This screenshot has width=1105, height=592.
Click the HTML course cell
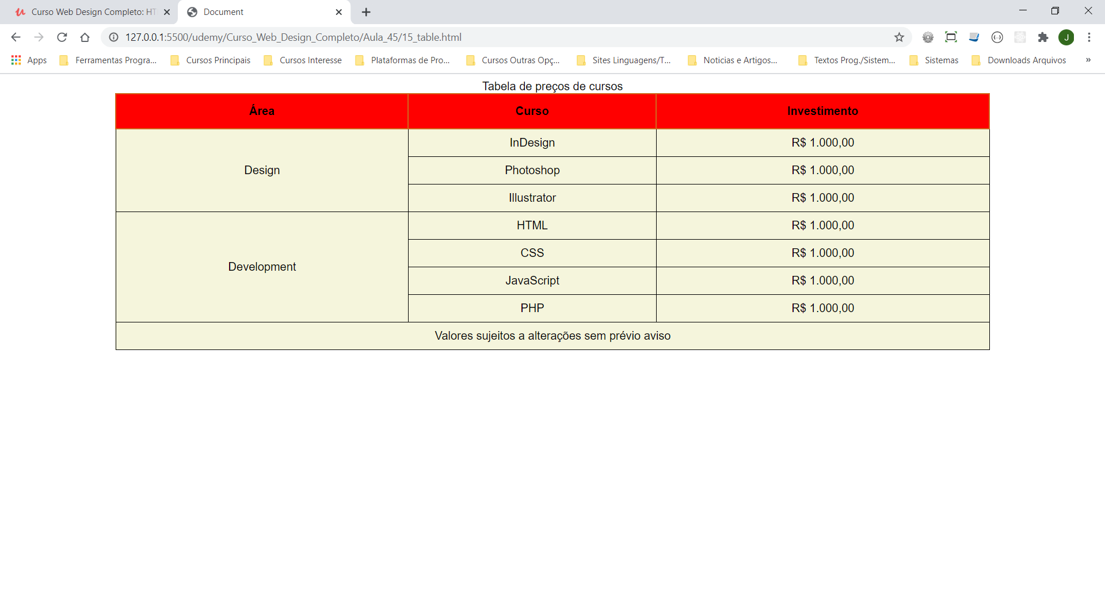click(532, 225)
